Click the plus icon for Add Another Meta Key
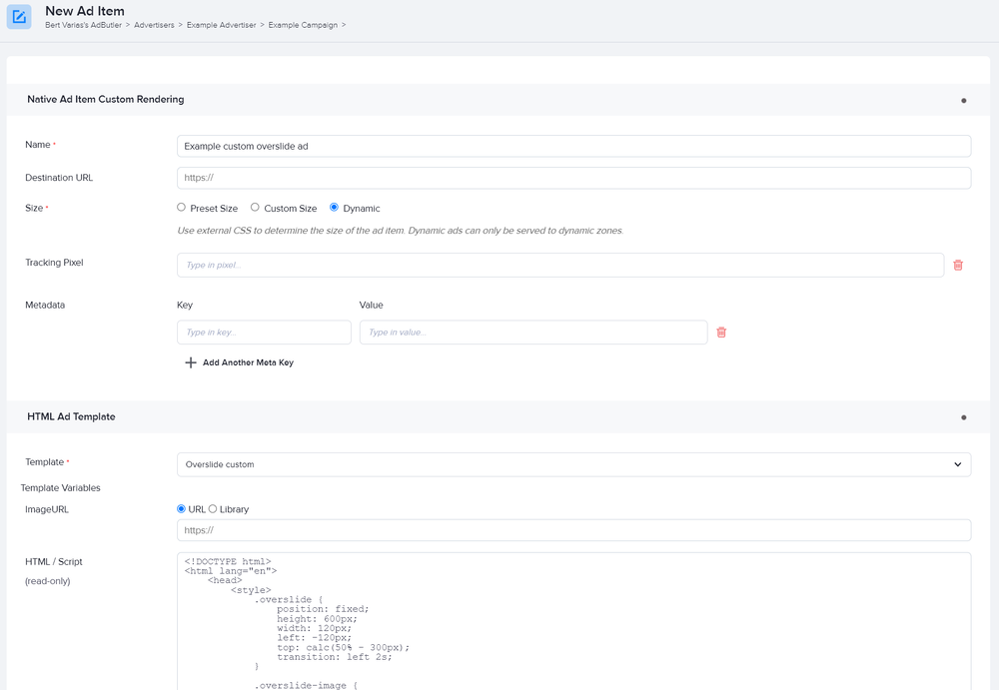Screen dimensions: 999x690 tap(190, 362)
